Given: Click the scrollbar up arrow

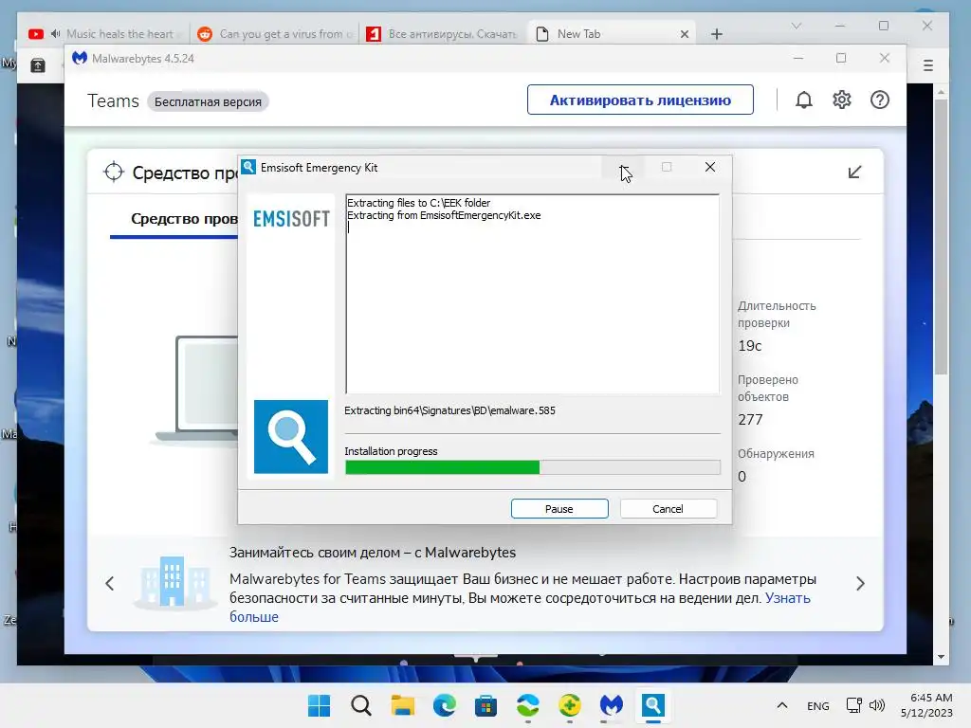Looking at the screenshot, I should pyautogui.click(x=941, y=92).
